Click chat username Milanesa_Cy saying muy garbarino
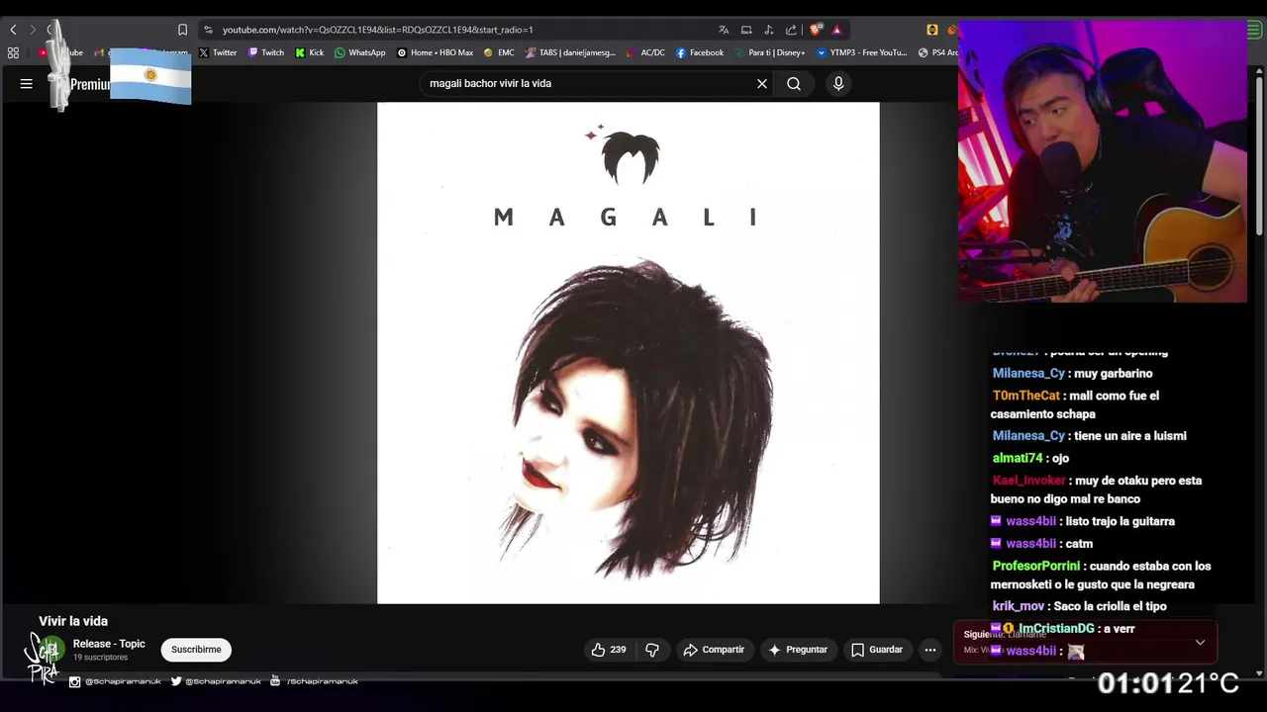 pyautogui.click(x=1028, y=373)
